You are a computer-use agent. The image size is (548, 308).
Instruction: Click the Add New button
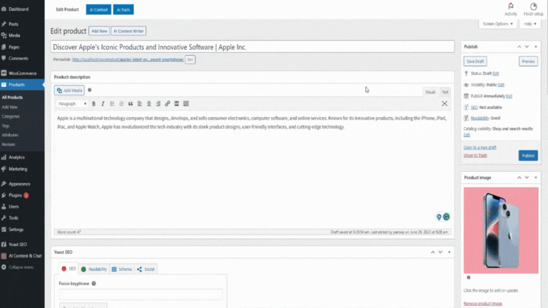pyautogui.click(x=99, y=31)
